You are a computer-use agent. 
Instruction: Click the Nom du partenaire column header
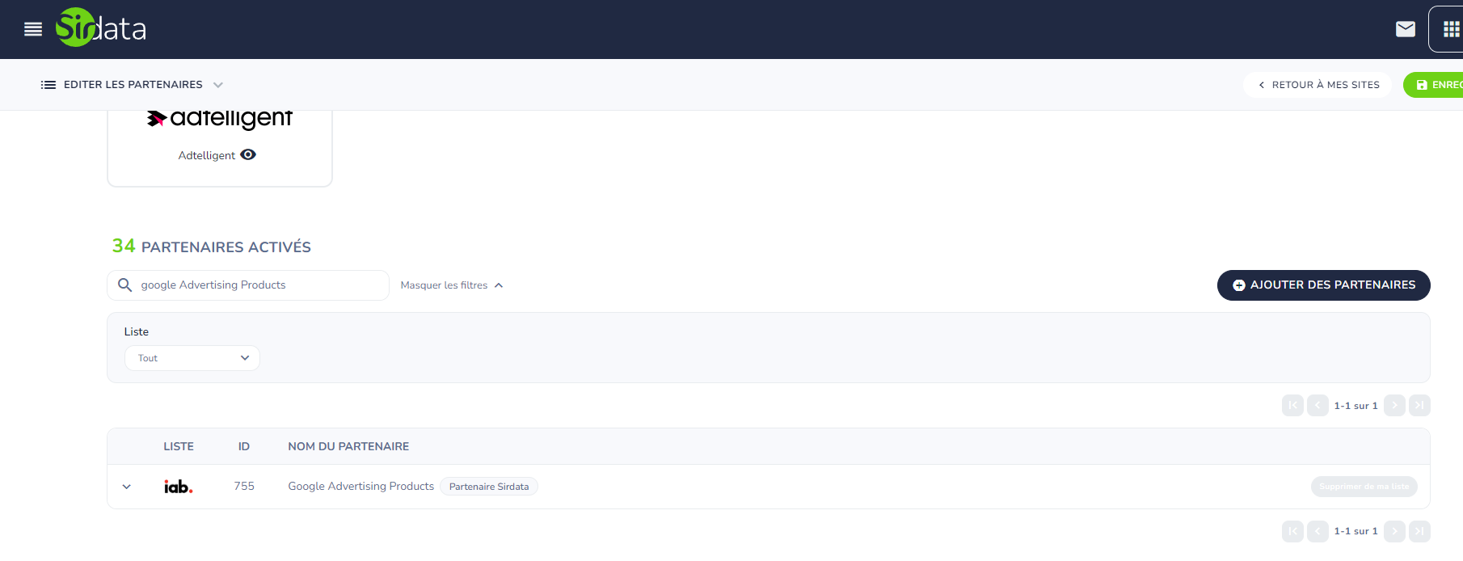348,446
